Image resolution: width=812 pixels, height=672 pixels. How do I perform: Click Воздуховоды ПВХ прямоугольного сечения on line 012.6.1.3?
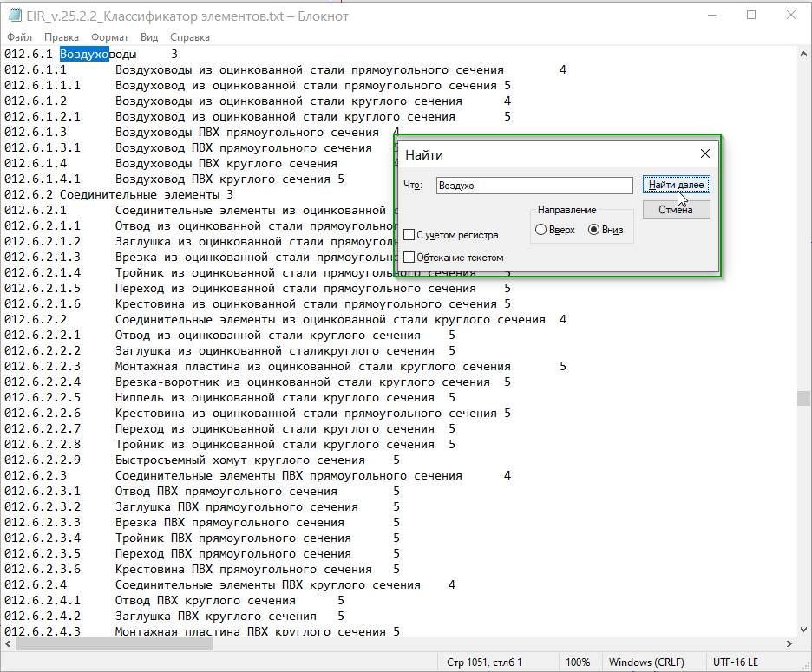(x=247, y=133)
